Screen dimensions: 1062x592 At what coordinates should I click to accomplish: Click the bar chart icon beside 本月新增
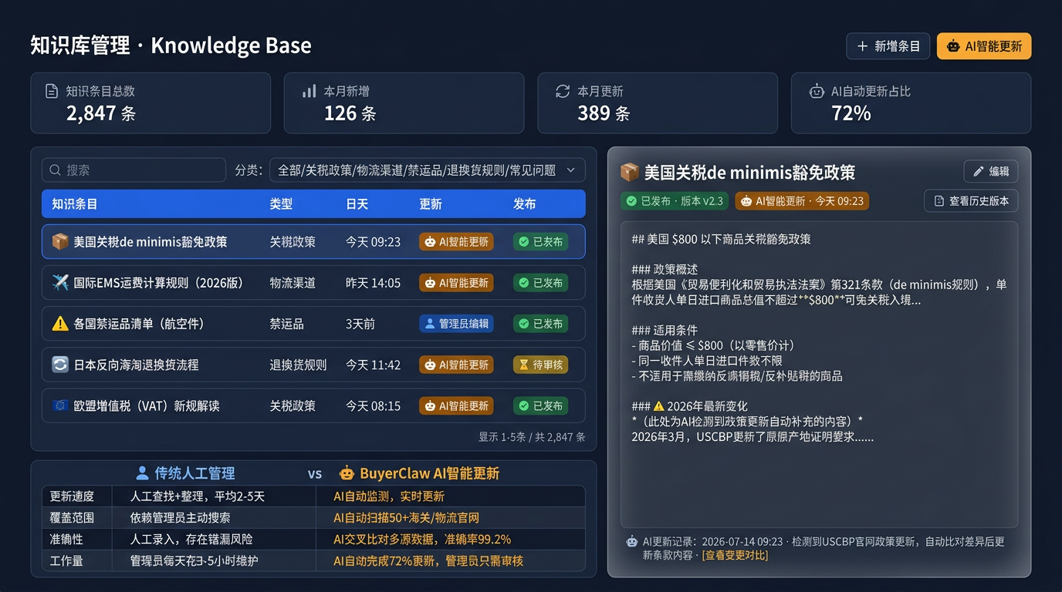309,91
